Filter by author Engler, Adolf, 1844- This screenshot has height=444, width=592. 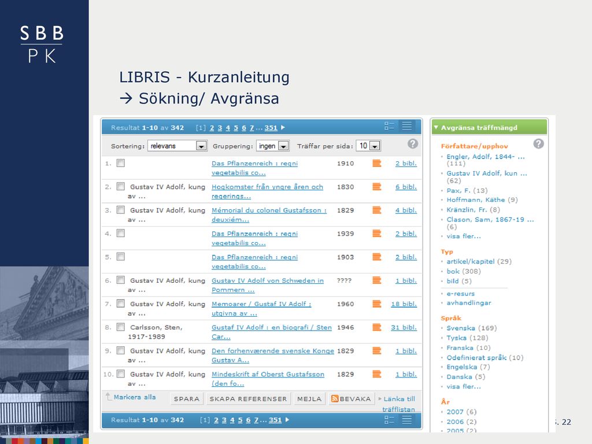pyautogui.click(x=486, y=157)
